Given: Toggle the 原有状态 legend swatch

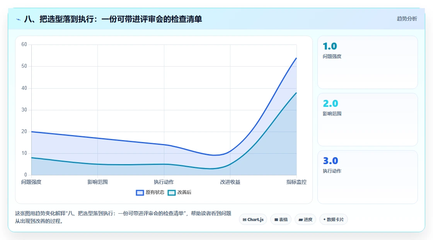Looking at the screenshot, I should pos(140,193).
